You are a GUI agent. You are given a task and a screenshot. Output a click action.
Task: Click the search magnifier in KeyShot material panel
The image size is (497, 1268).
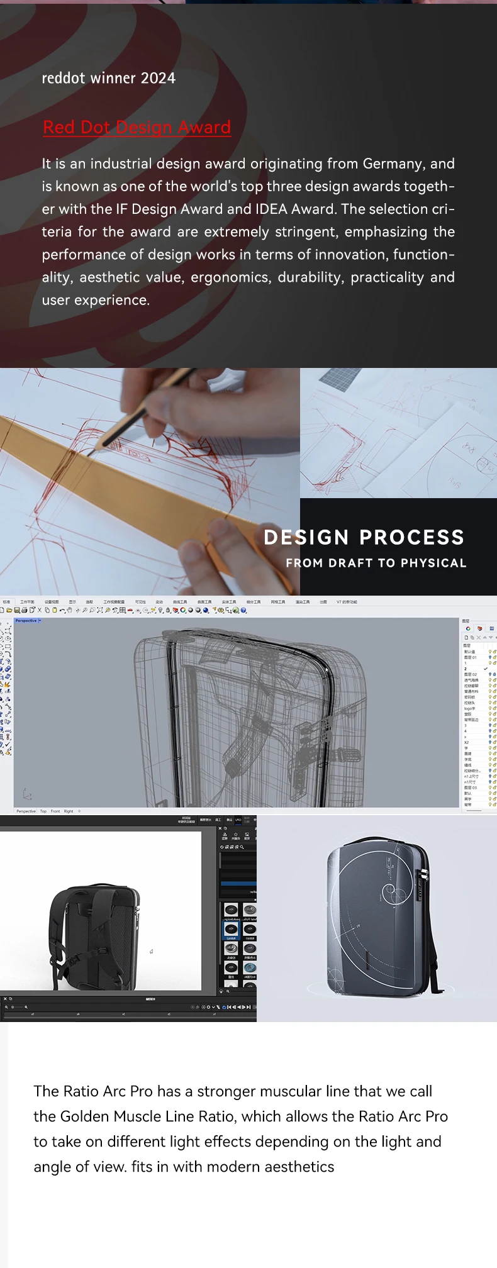point(242,847)
